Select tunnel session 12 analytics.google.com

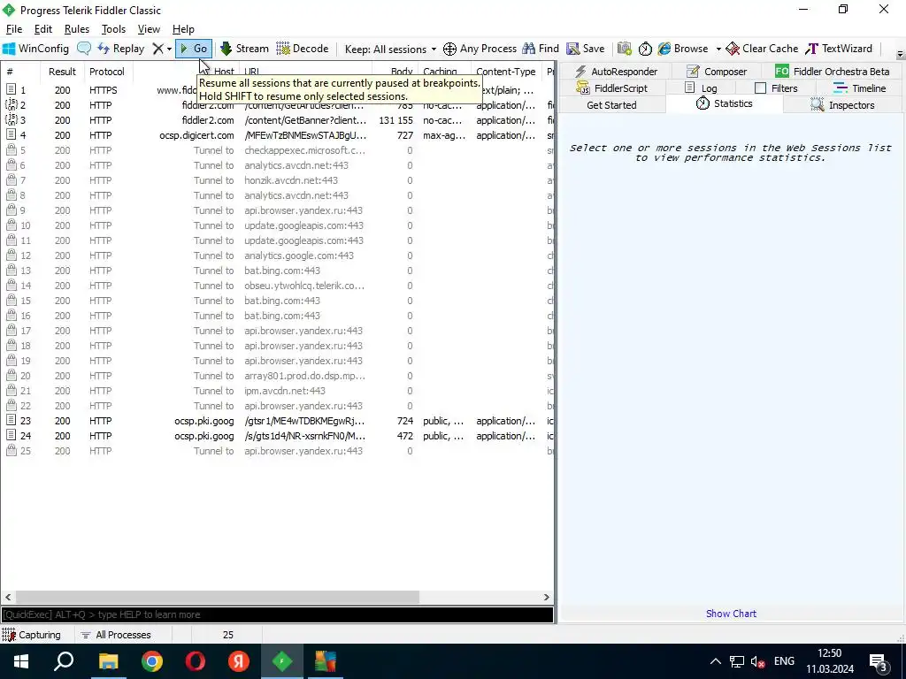coord(277,256)
